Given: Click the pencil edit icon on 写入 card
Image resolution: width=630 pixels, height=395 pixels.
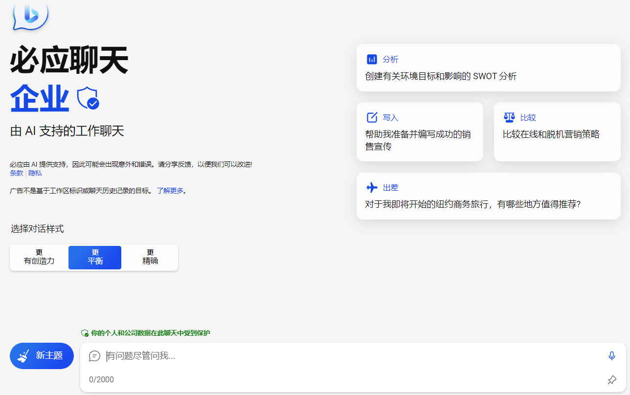Looking at the screenshot, I should [372, 117].
